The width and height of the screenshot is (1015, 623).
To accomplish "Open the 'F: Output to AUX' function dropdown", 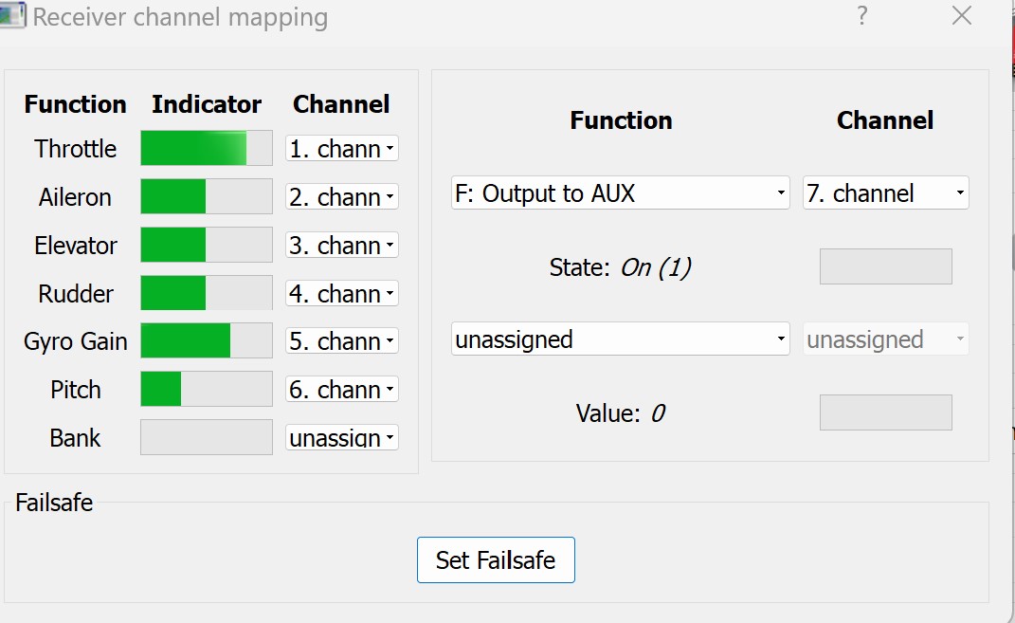I will coord(620,193).
